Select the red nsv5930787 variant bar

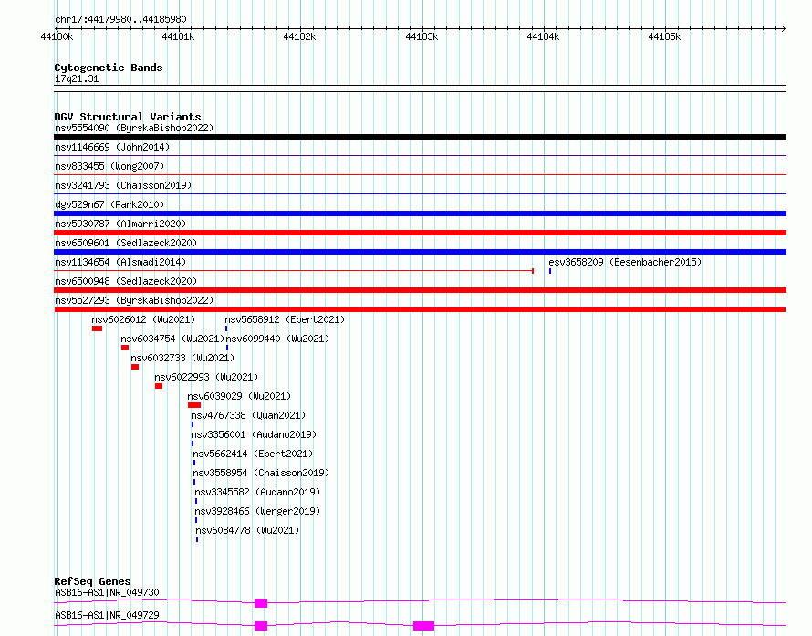click(x=420, y=233)
